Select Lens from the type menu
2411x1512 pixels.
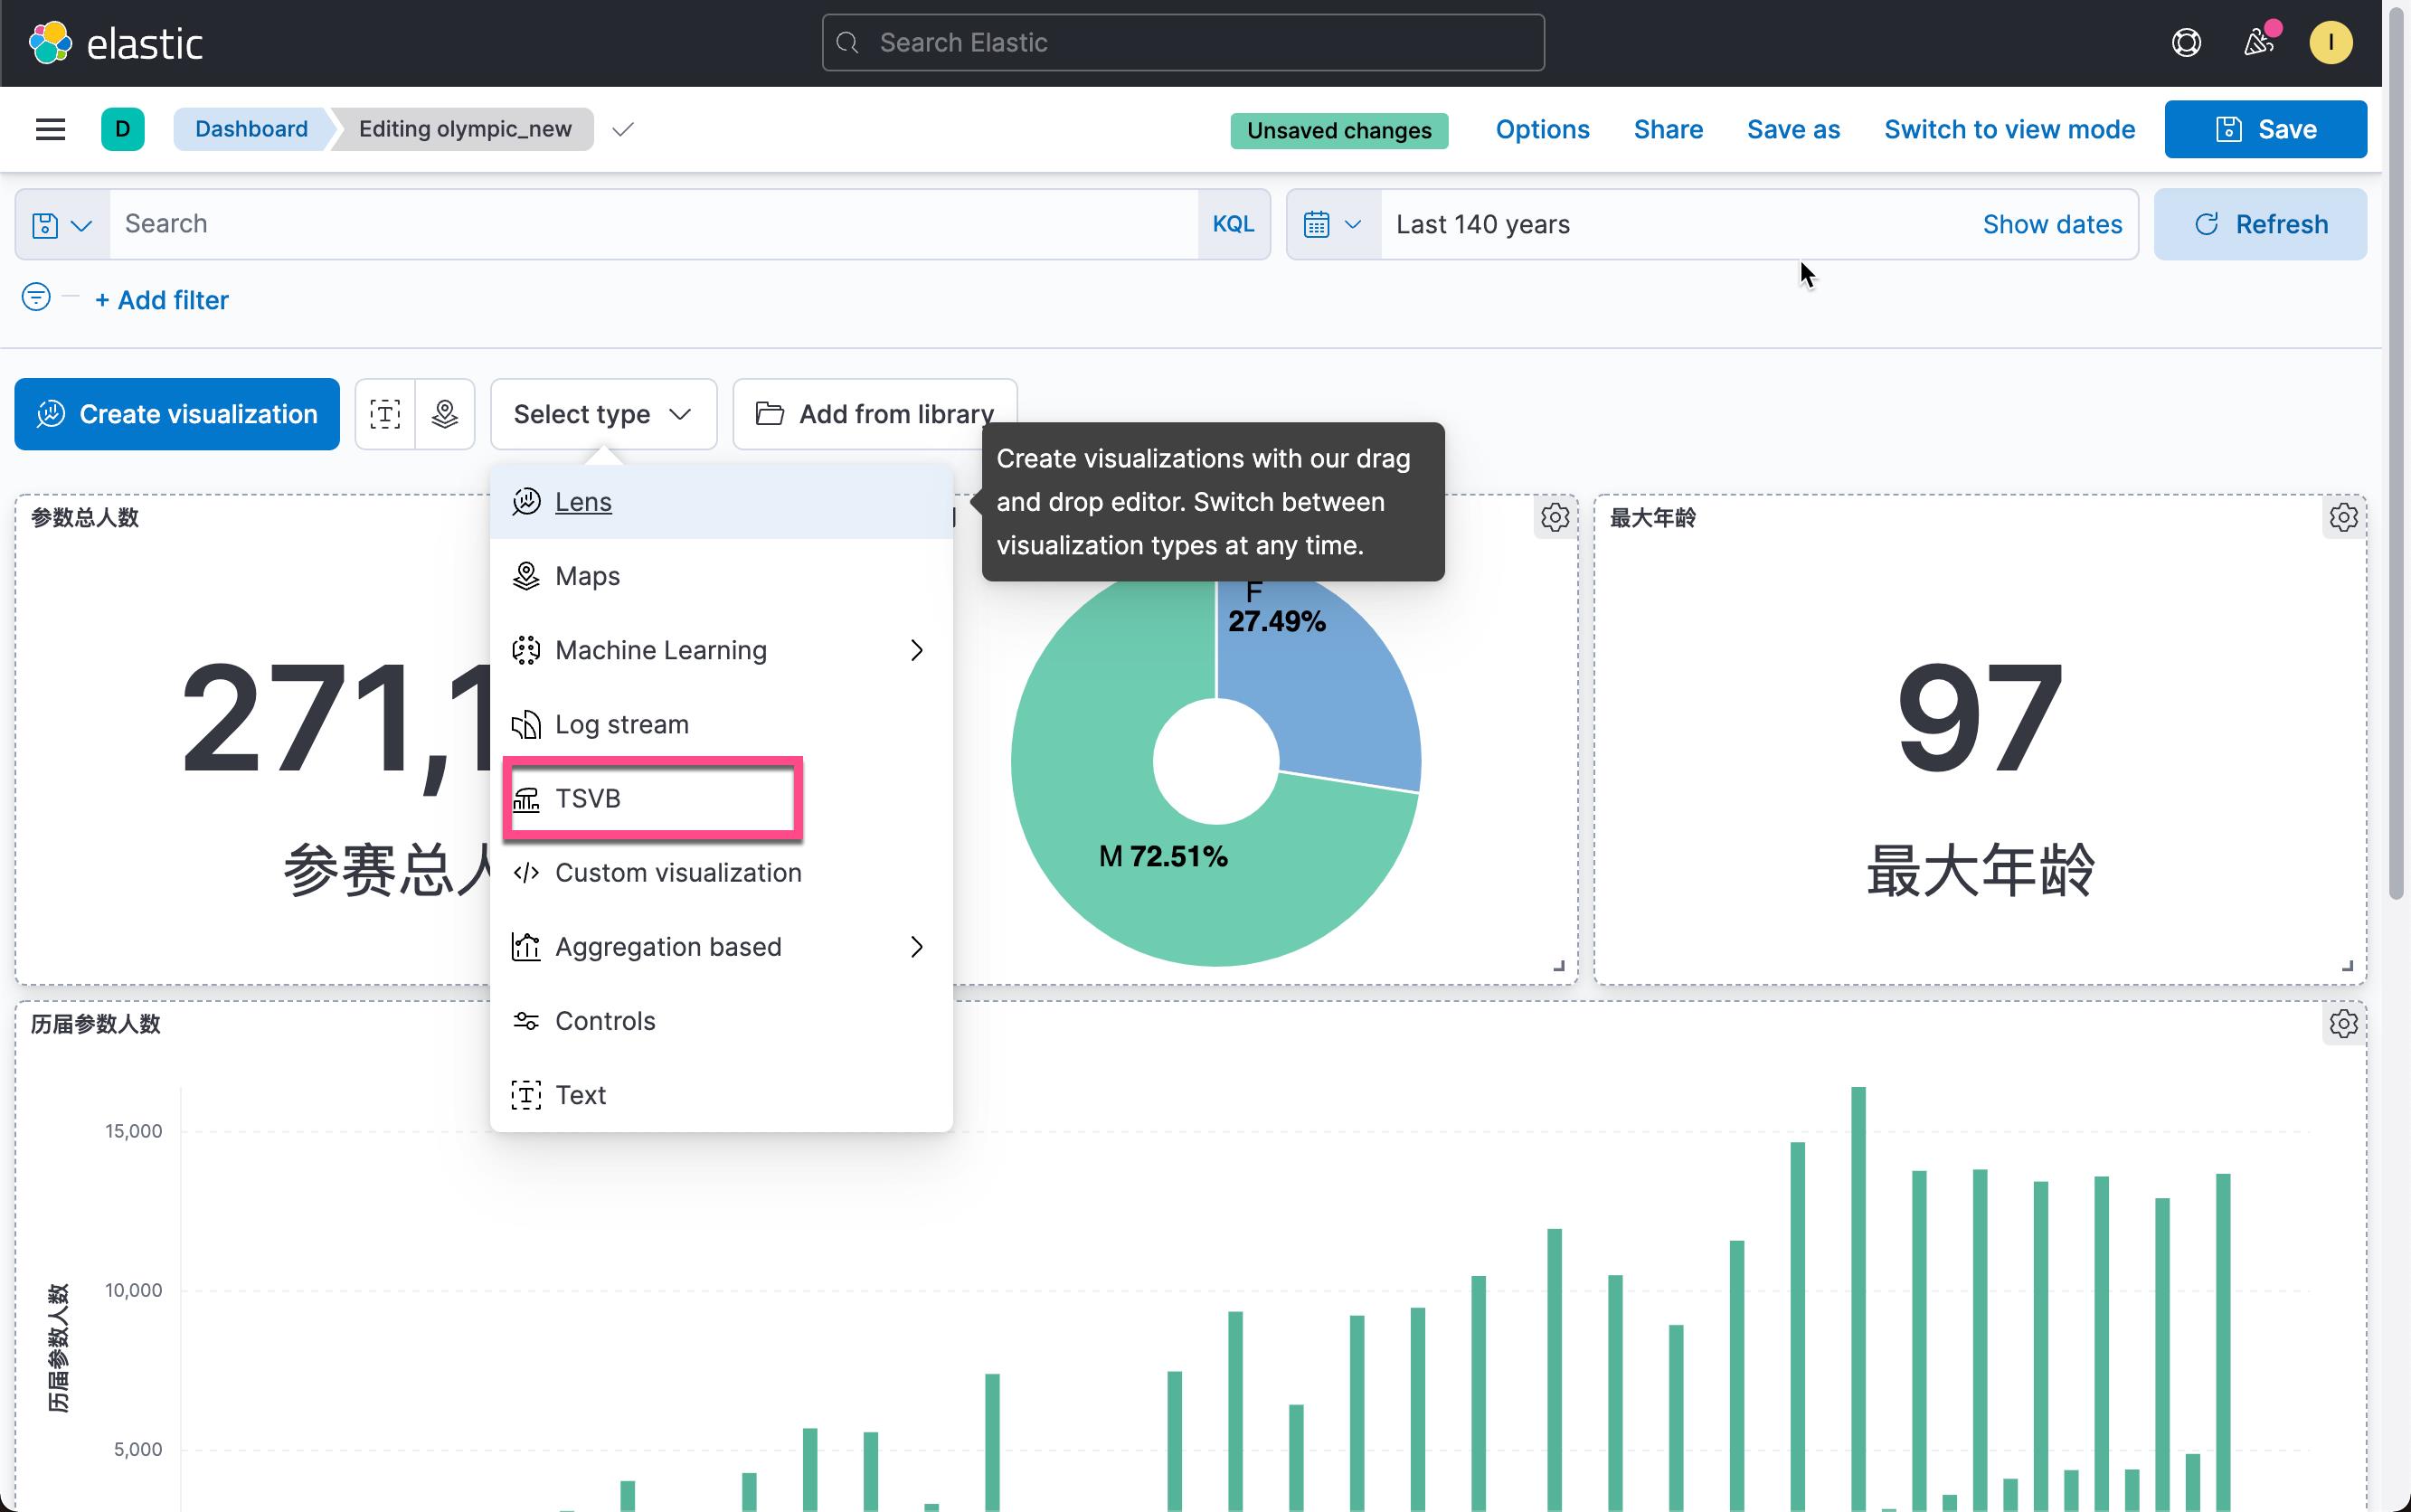click(x=721, y=502)
